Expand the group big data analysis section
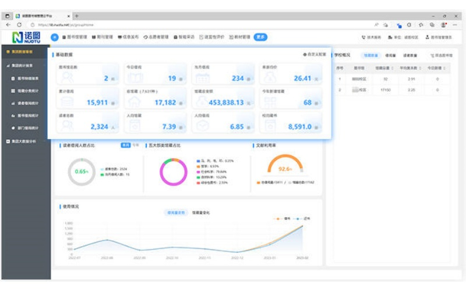The image size is (466, 291). pyautogui.click(x=24, y=141)
